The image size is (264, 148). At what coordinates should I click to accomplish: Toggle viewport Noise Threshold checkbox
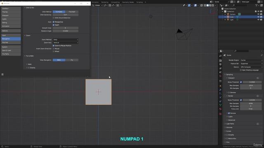point(241,82)
